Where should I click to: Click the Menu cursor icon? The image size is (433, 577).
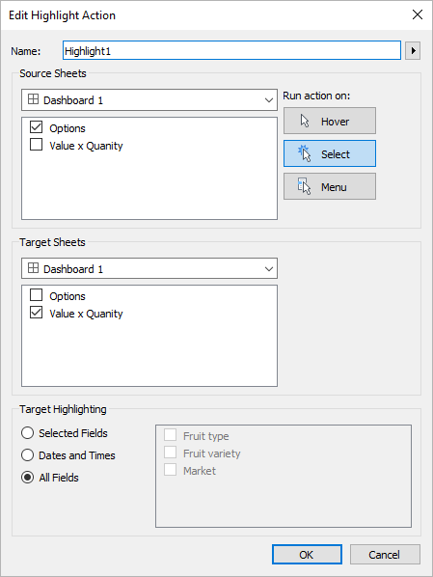(304, 186)
